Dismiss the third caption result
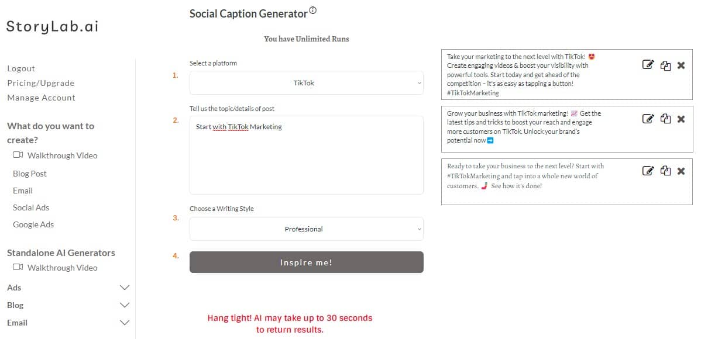The height and width of the screenshot is (339, 701). 681,171
